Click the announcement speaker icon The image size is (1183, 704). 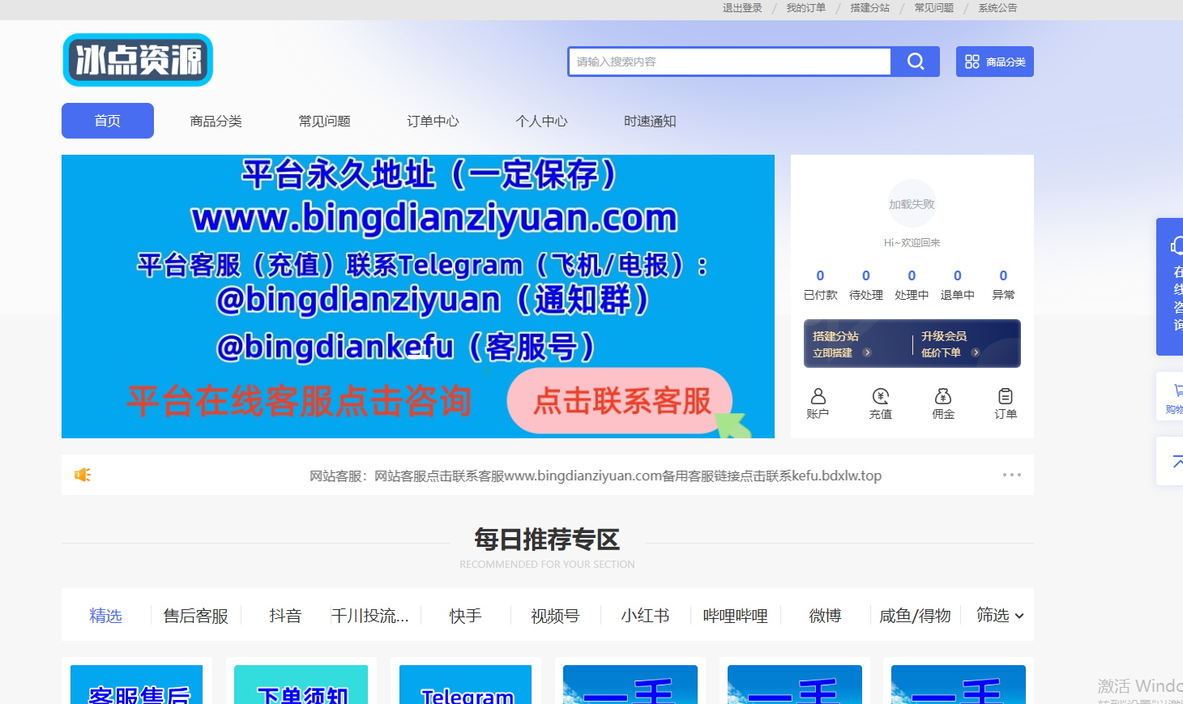[x=83, y=475]
